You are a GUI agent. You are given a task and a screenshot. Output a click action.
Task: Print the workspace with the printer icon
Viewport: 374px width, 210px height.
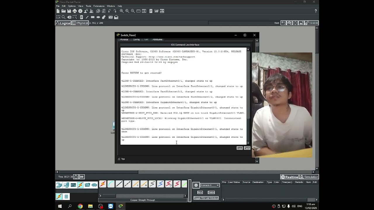[x=75, y=11]
